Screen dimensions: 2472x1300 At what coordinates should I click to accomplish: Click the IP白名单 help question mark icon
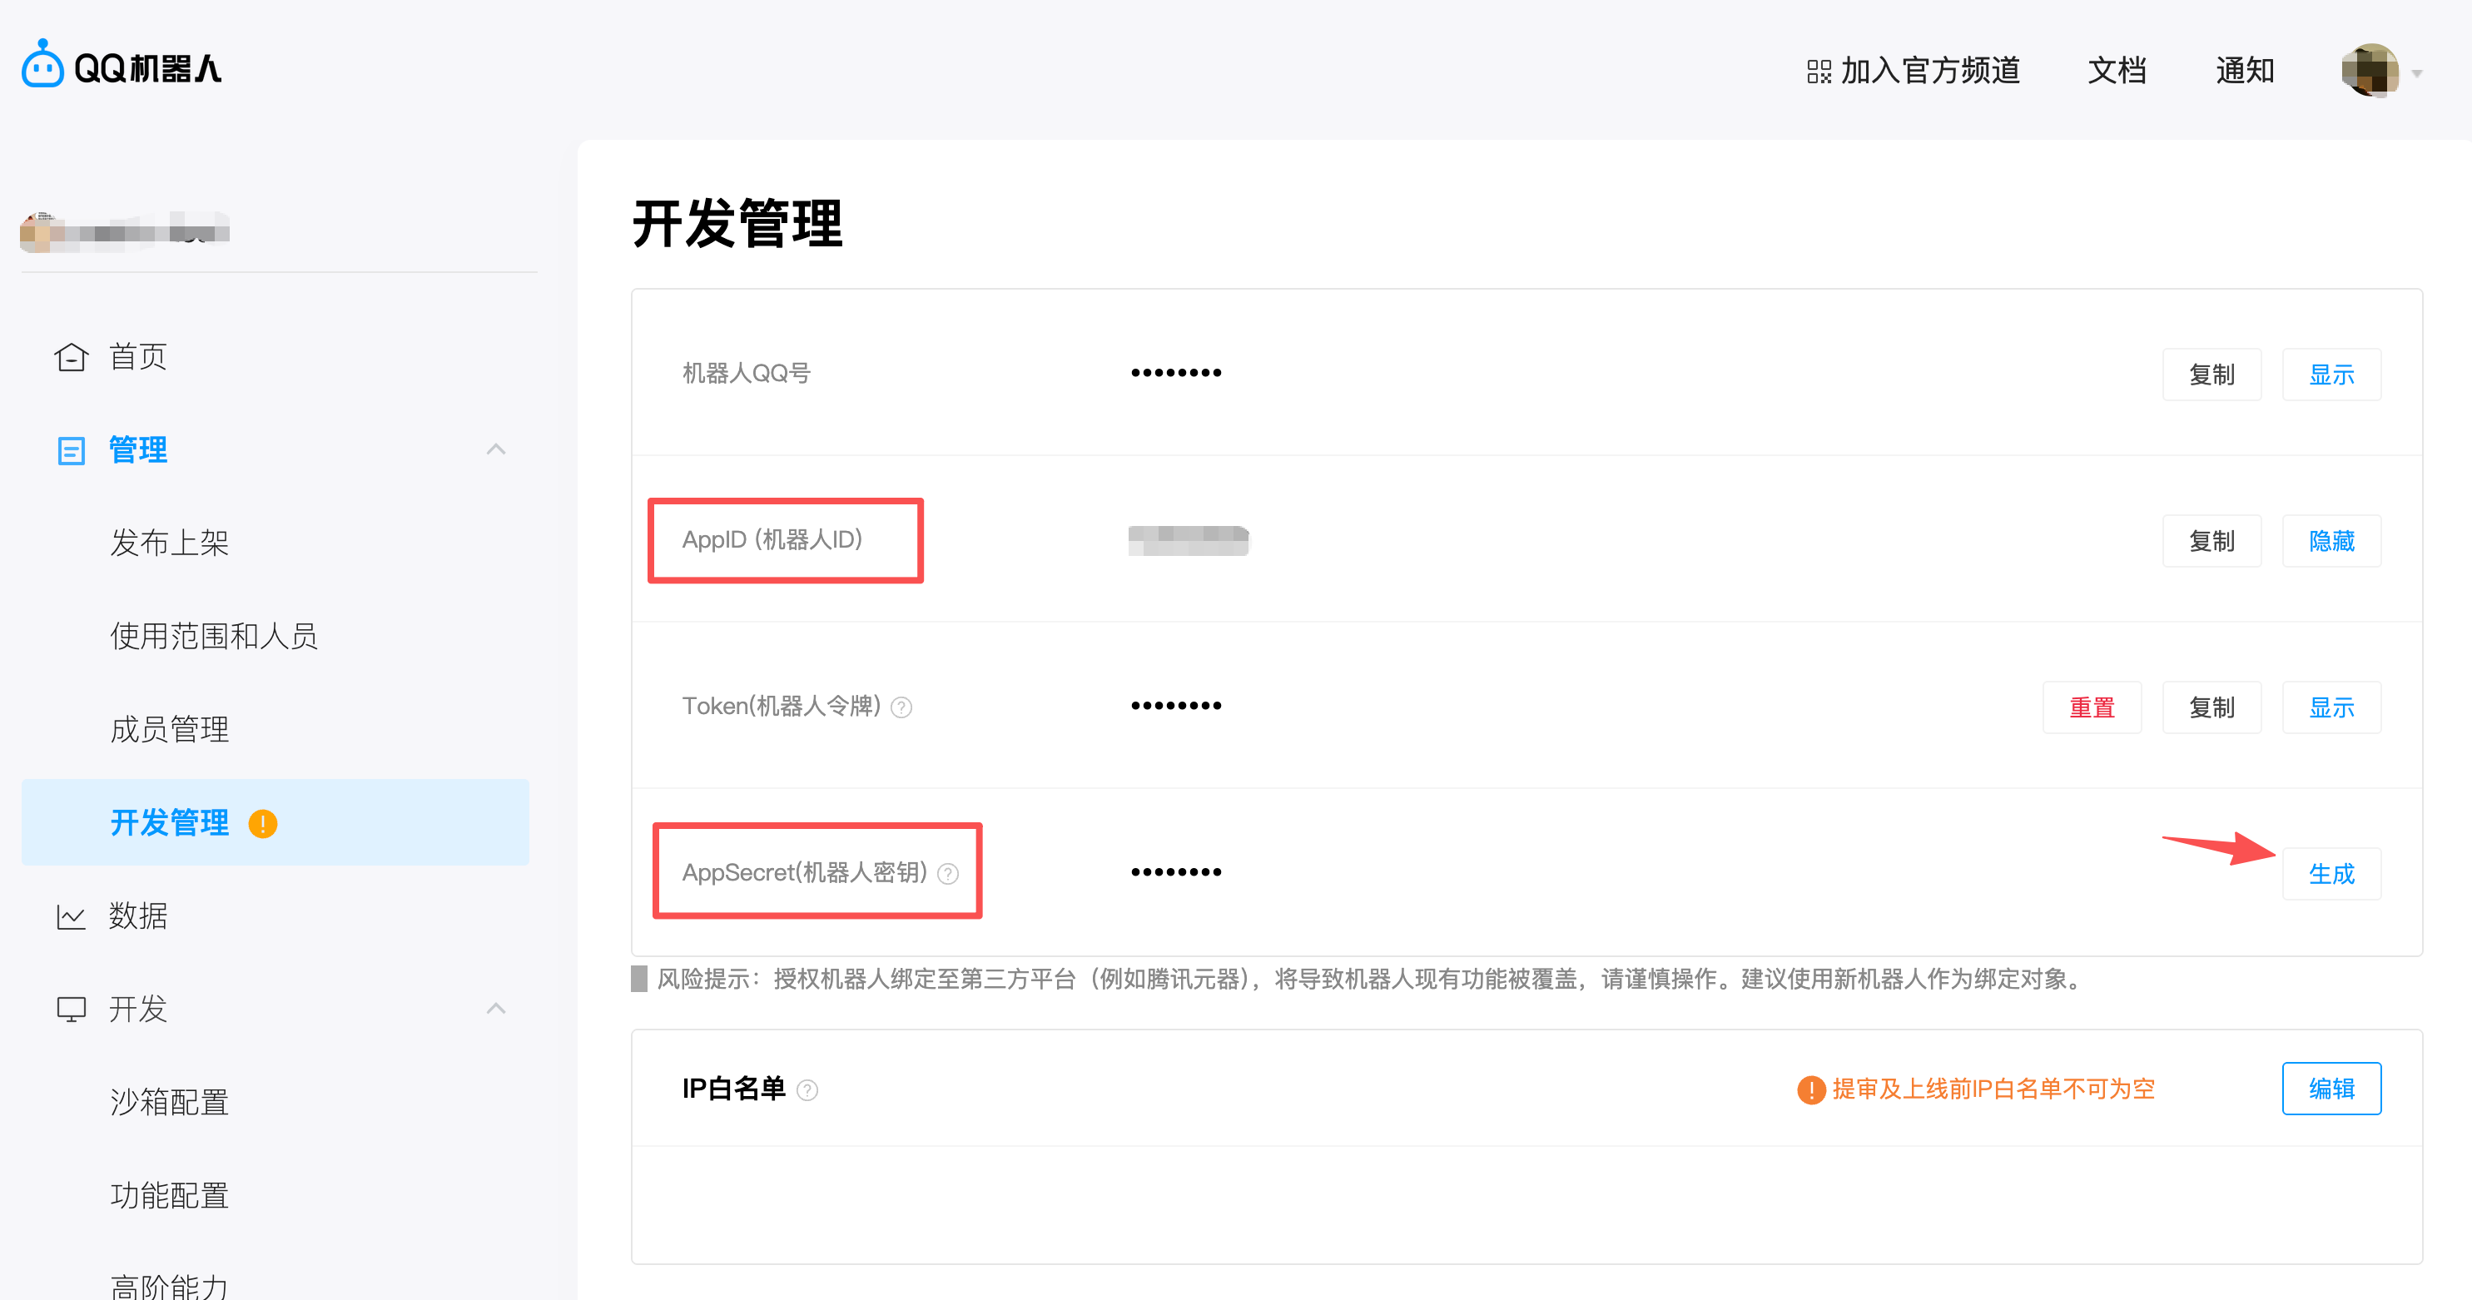808,1090
